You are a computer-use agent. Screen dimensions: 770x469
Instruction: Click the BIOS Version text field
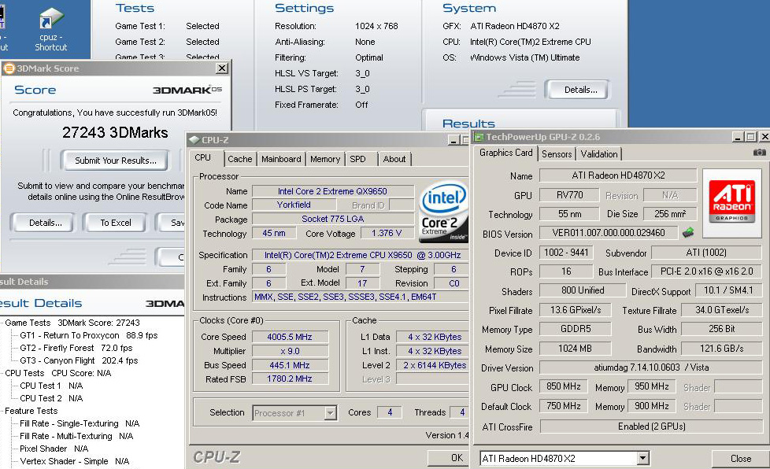click(608, 233)
